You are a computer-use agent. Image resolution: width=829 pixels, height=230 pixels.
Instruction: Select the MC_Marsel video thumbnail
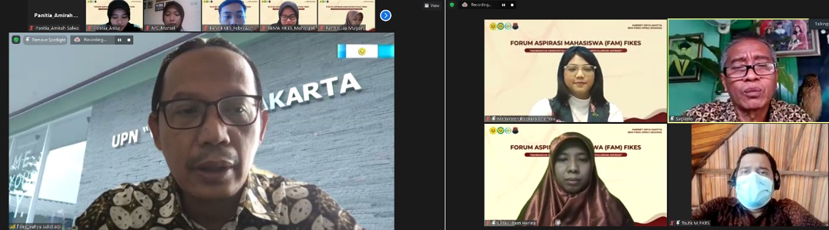(172, 16)
